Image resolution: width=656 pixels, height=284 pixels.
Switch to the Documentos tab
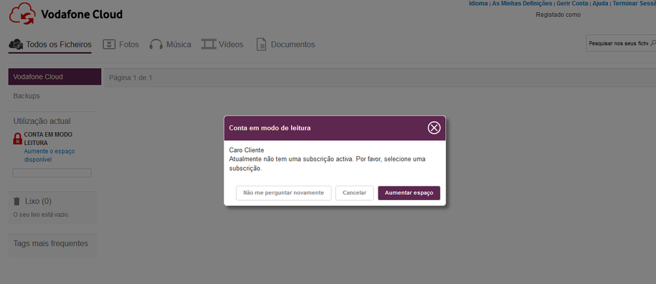286,44
